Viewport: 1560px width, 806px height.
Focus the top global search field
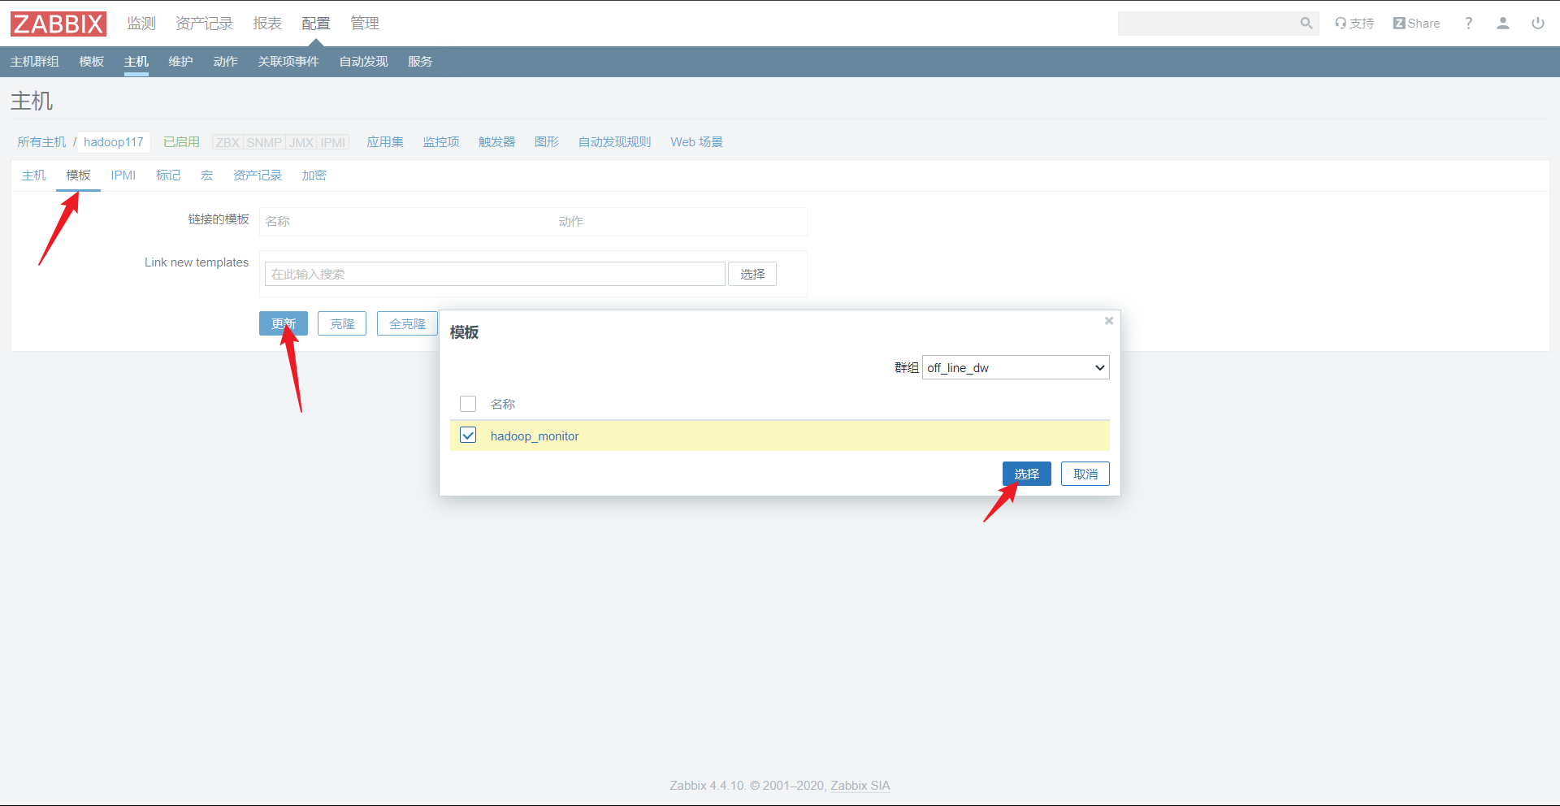coord(1207,24)
